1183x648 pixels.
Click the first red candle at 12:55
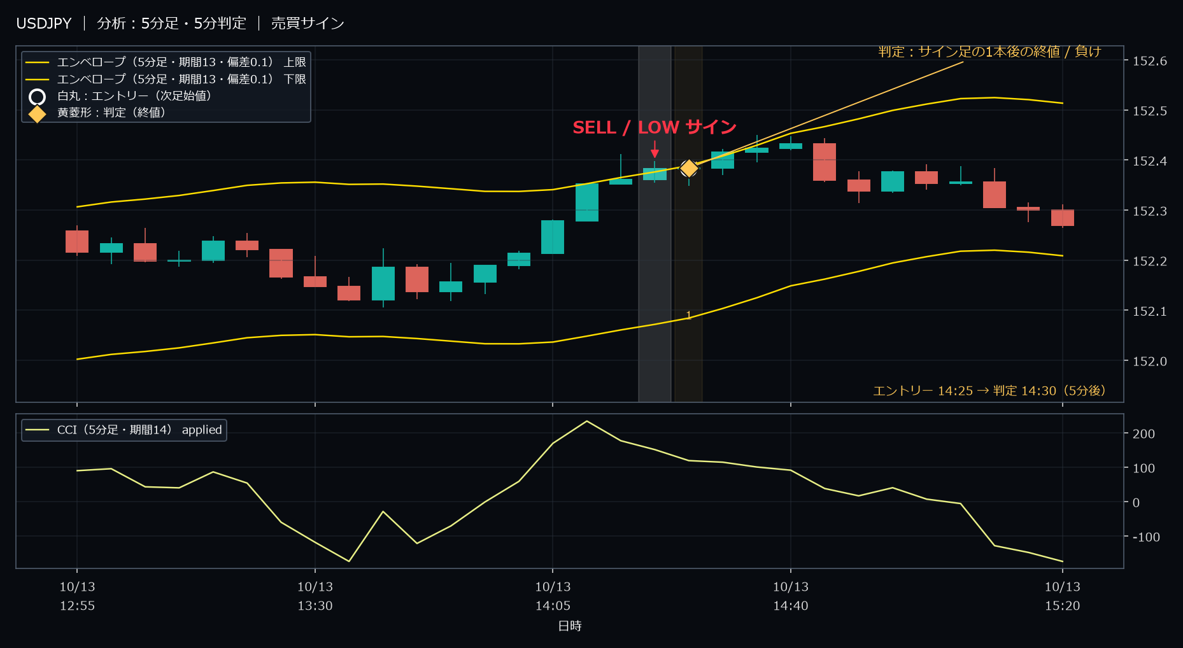[x=77, y=241]
